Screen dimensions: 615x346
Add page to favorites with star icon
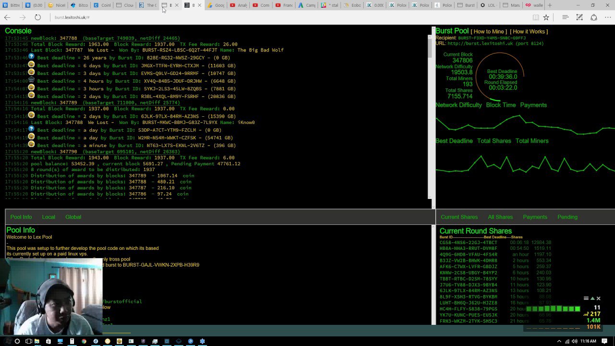[546, 17]
